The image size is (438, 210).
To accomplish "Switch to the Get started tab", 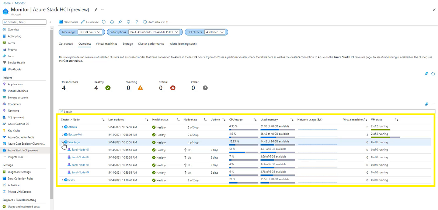I will [66, 44].
